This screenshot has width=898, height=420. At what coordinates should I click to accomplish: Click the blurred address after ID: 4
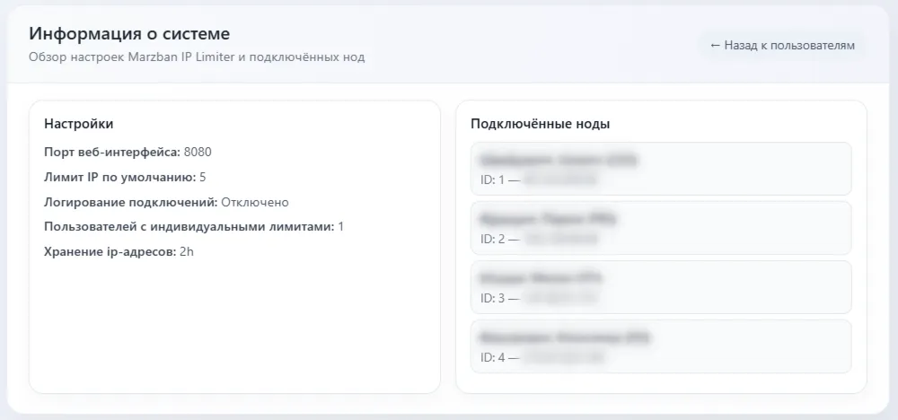(564, 358)
